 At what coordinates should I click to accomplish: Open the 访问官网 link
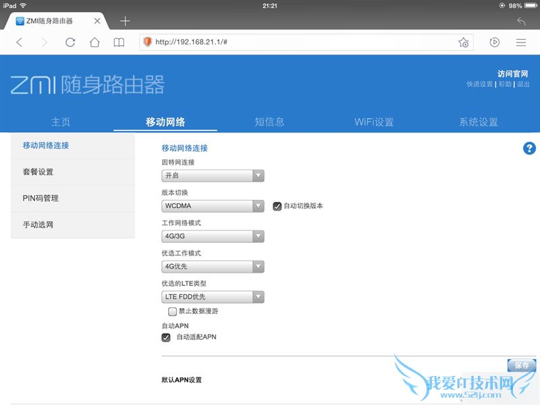pos(513,74)
